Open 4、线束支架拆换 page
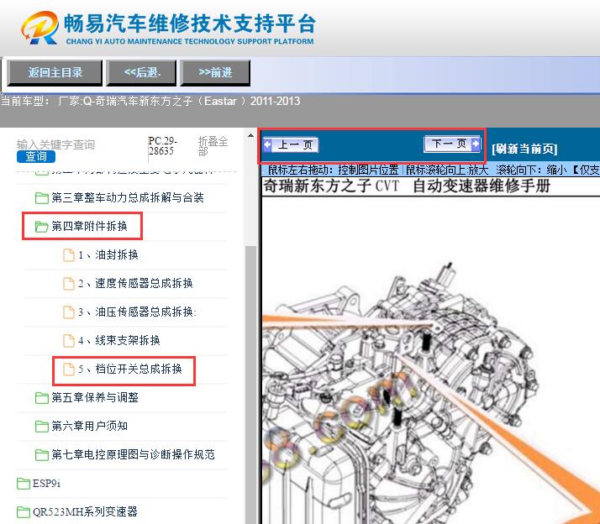 (119, 340)
